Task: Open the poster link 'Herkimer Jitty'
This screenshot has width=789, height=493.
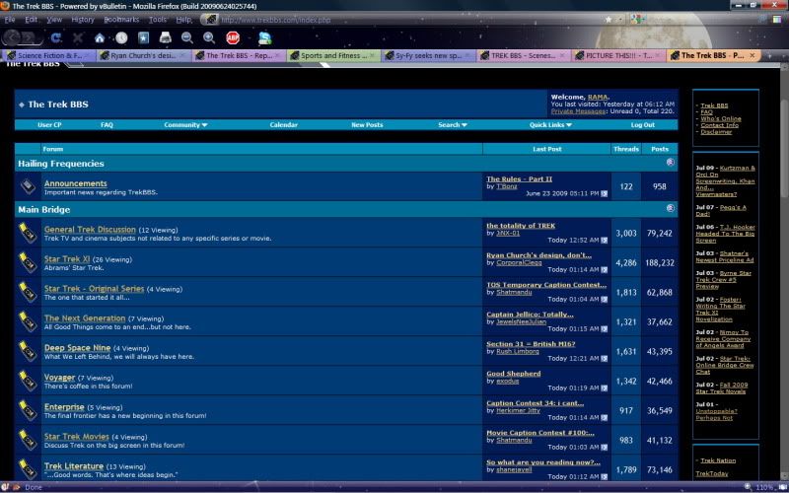Action: (x=518, y=410)
